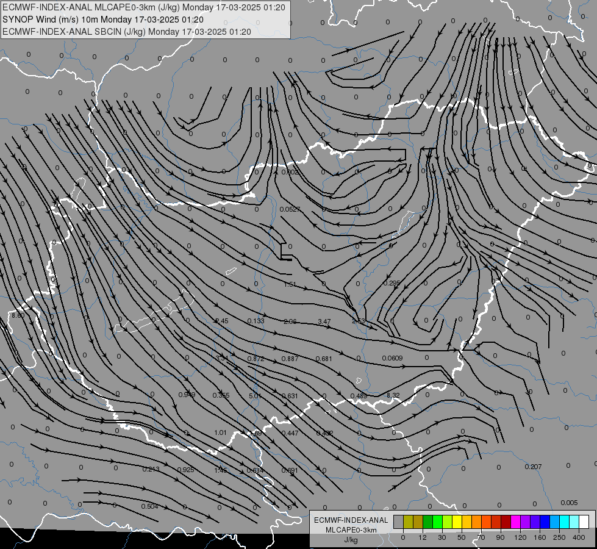The image size is (597, 549).
Task: Choose the yellow-green legend swatch
Action: click(x=448, y=522)
